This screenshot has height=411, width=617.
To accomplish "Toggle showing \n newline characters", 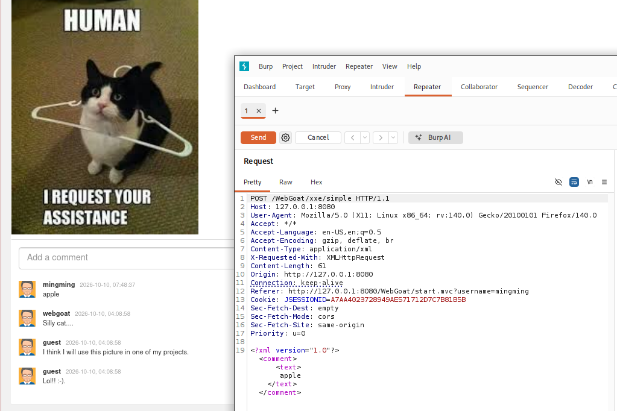I will pyautogui.click(x=590, y=182).
